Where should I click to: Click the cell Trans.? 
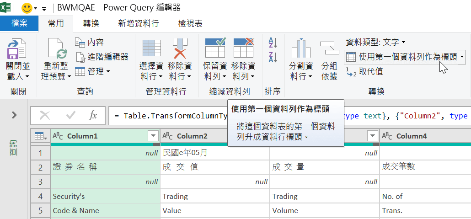[x=425, y=211]
